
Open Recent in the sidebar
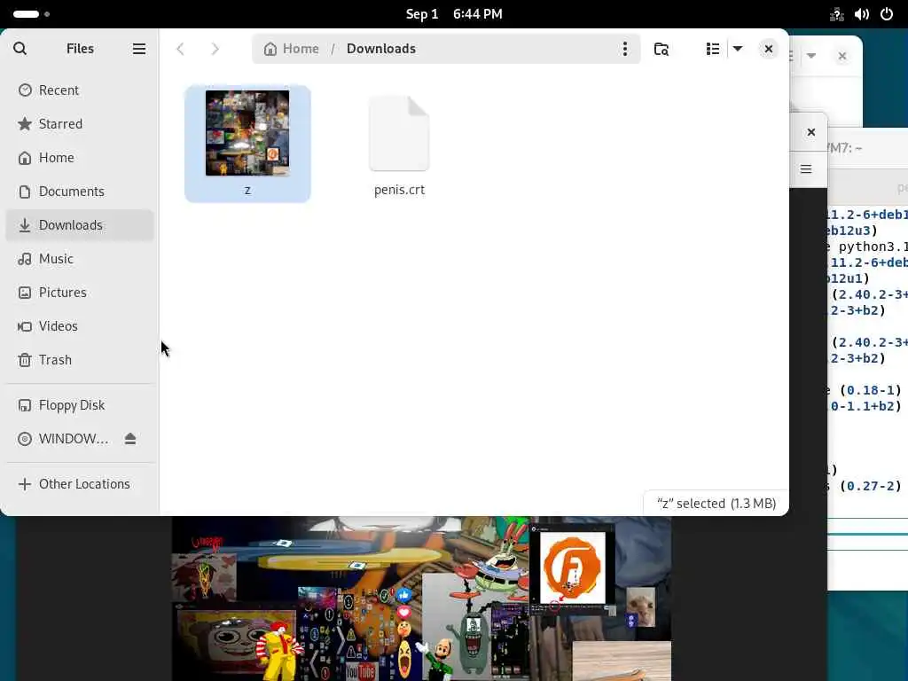tap(80, 90)
